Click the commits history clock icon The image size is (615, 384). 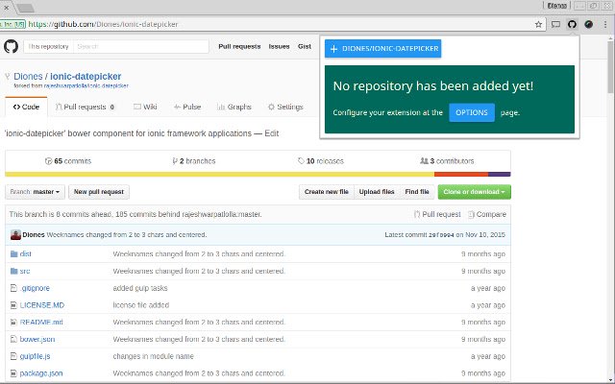49,161
